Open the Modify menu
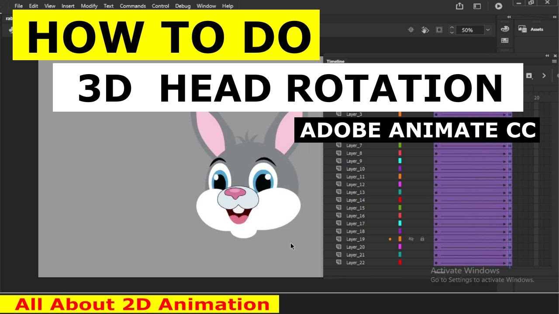559x314 pixels. (x=89, y=6)
